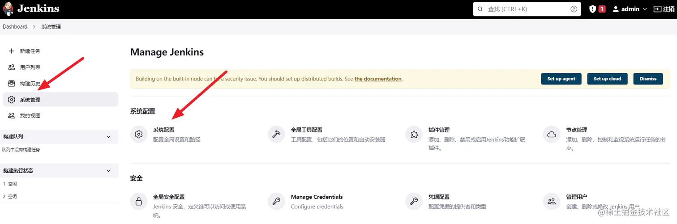Viewport: 677px width, 224px height.
Task: Dismiss the security warning banner
Action: click(648, 79)
